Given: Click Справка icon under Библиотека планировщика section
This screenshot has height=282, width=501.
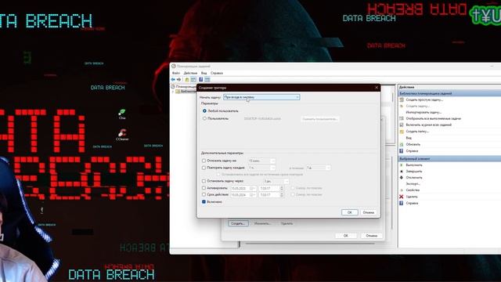Looking at the screenshot, I should (x=402, y=150).
